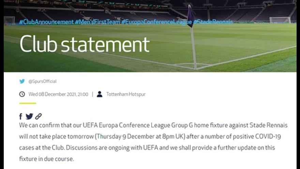300x169 pixels.
Task: Click the last line 'fixture in due course'
Action: tap(46, 159)
